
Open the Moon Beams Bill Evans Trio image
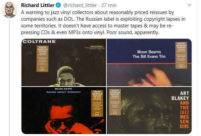(x=149, y=62)
